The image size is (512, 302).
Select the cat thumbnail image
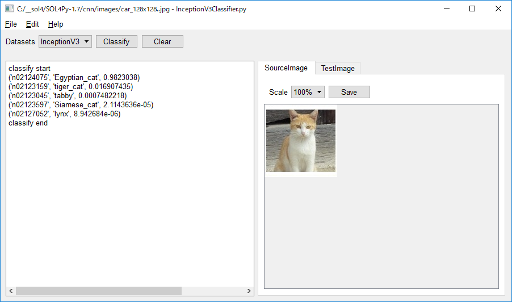[301, 141]
